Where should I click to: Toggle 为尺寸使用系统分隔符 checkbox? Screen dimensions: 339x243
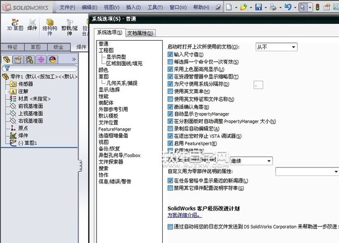(170, 84)
